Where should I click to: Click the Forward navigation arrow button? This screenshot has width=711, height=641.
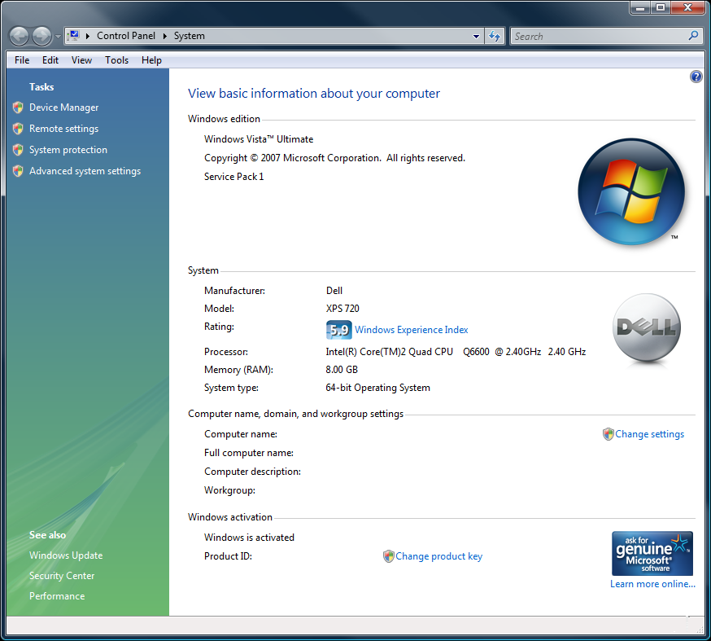click(41, 36)
